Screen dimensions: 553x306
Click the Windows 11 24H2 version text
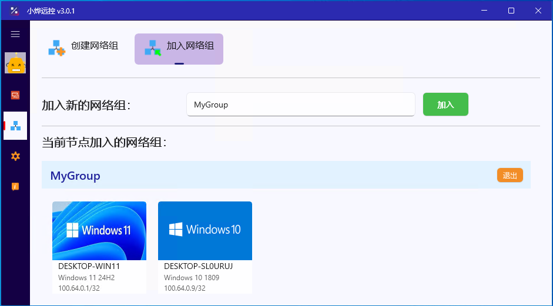click(86, 278)
